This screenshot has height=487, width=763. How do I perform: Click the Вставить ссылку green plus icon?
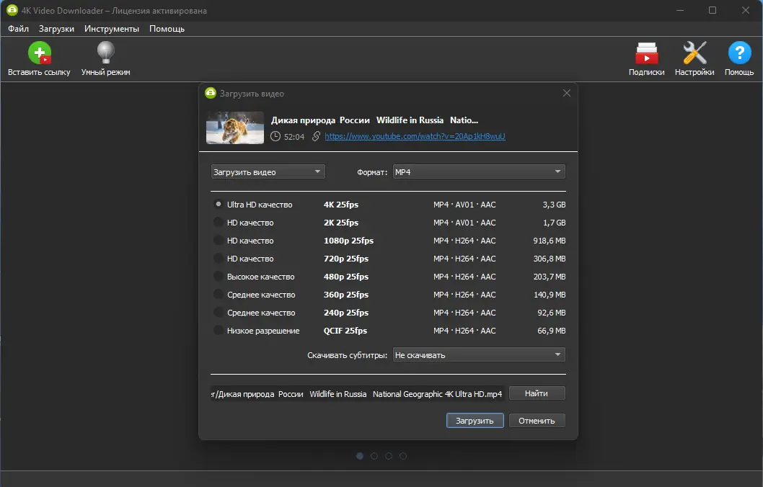40,53
